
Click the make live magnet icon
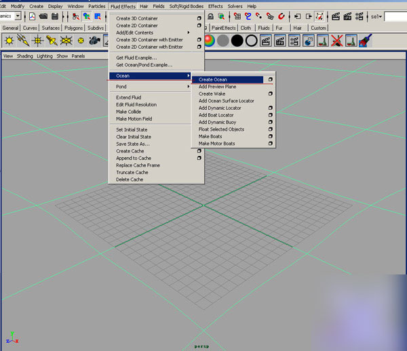281,16
